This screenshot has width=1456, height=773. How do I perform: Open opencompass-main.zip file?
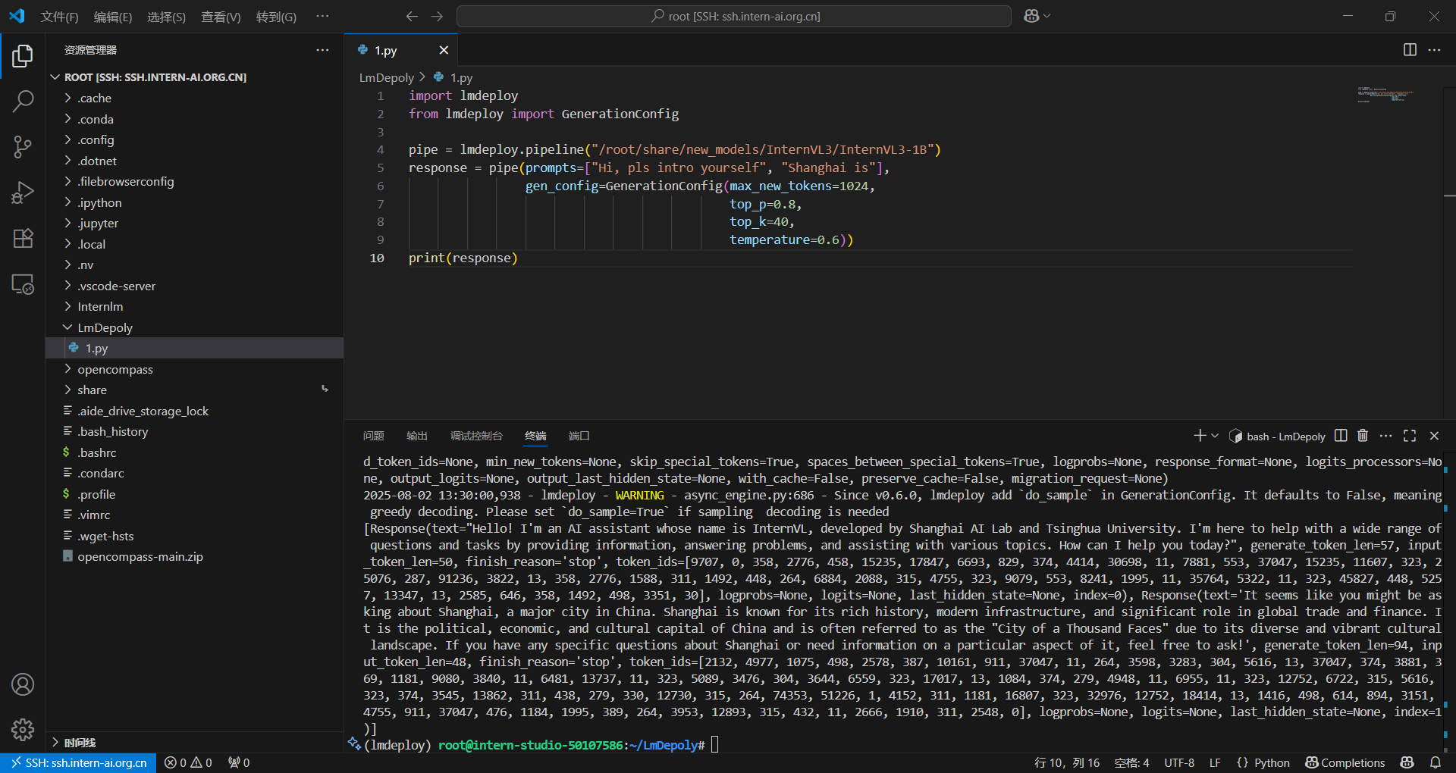pyautogui.click(x=194, y=557)
